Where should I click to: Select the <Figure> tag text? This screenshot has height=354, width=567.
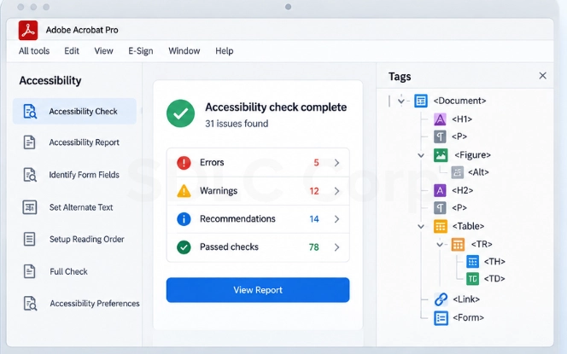(472, 155)
